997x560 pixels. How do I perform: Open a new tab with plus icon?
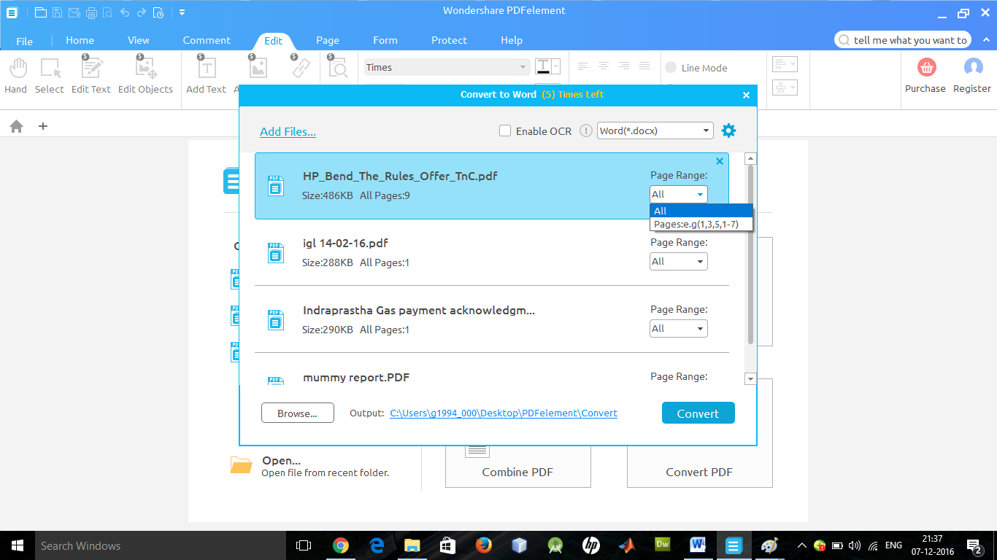click(43, 126)
